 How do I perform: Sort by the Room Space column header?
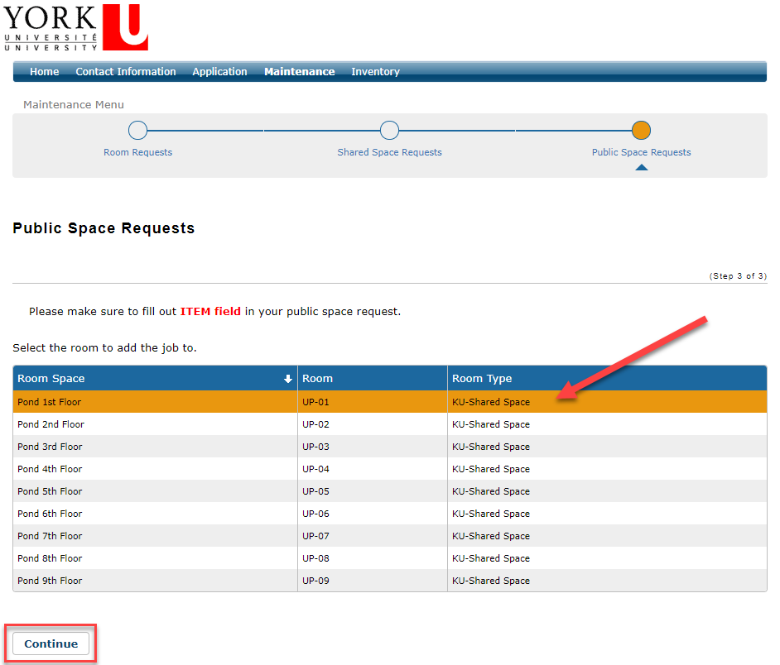click(155, 378)
